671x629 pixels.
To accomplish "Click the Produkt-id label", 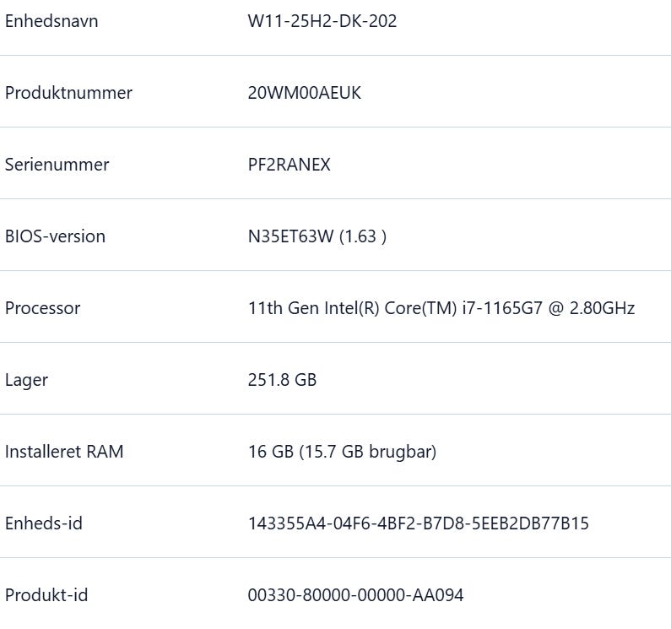I will (x=46, y=595).
